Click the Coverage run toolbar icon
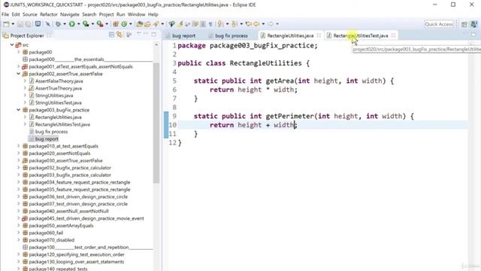This screenshot has width=481, height=271. click(x=86, y=24)
